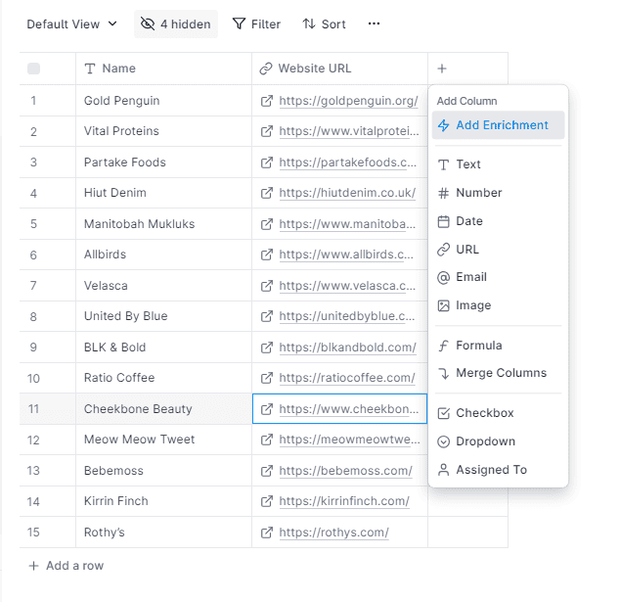Screen dimensions: 620x602
Task: Show the 4 hidden columns toggle
Action: click(x=176, y=24)
